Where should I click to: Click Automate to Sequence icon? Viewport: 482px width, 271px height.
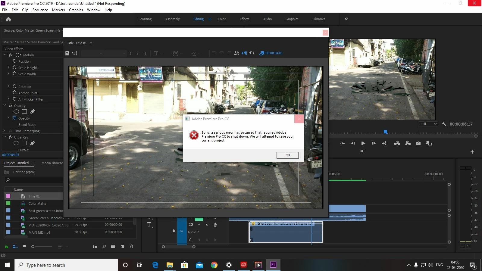tap(95, 247)
